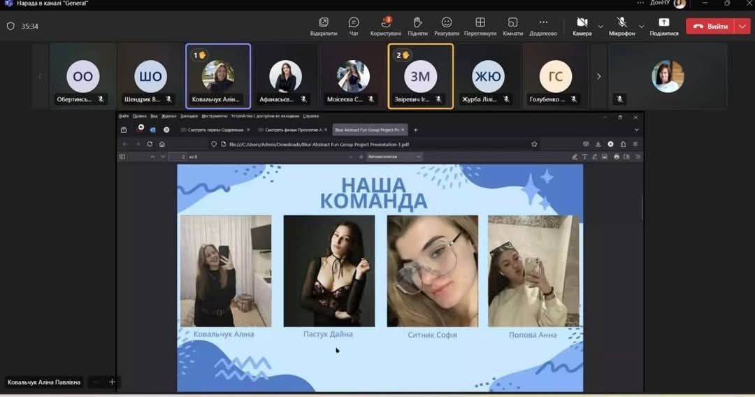Click the browser back arrow
The width and height of the screenshot is (755, 397).
coord(125,144)
